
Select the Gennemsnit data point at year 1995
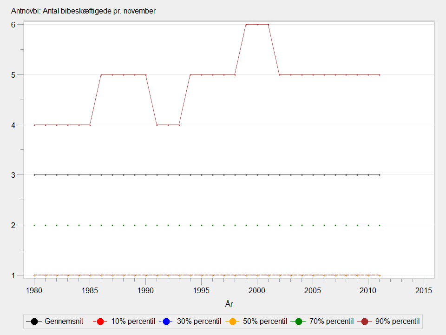pyautogui.click(x=201, y=175)
